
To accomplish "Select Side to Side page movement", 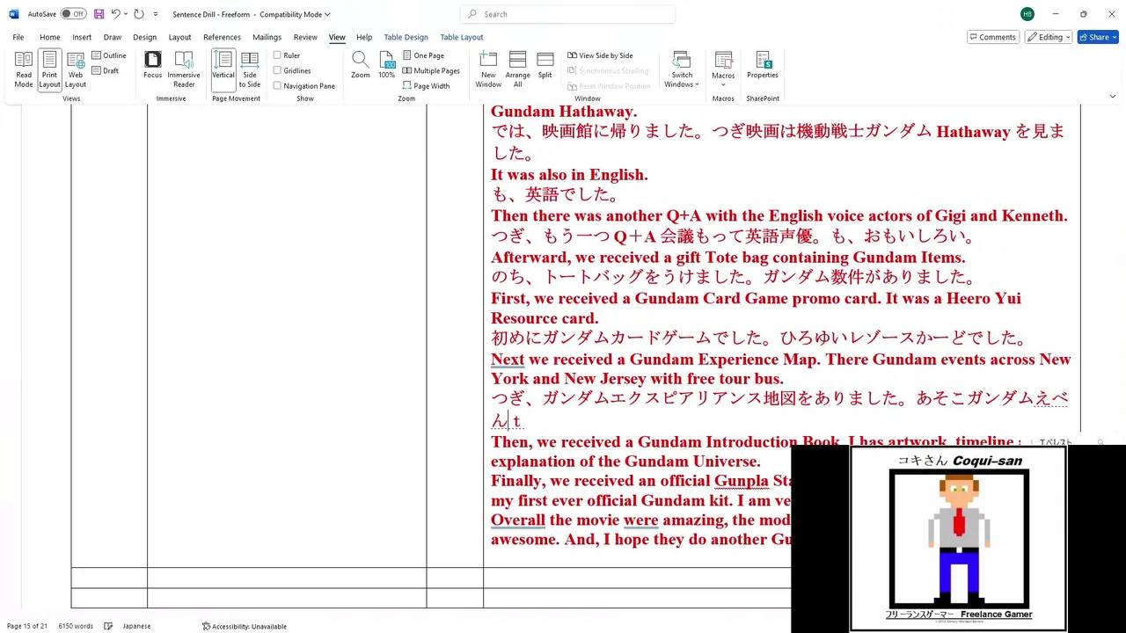I will click(x=250, y=69).
